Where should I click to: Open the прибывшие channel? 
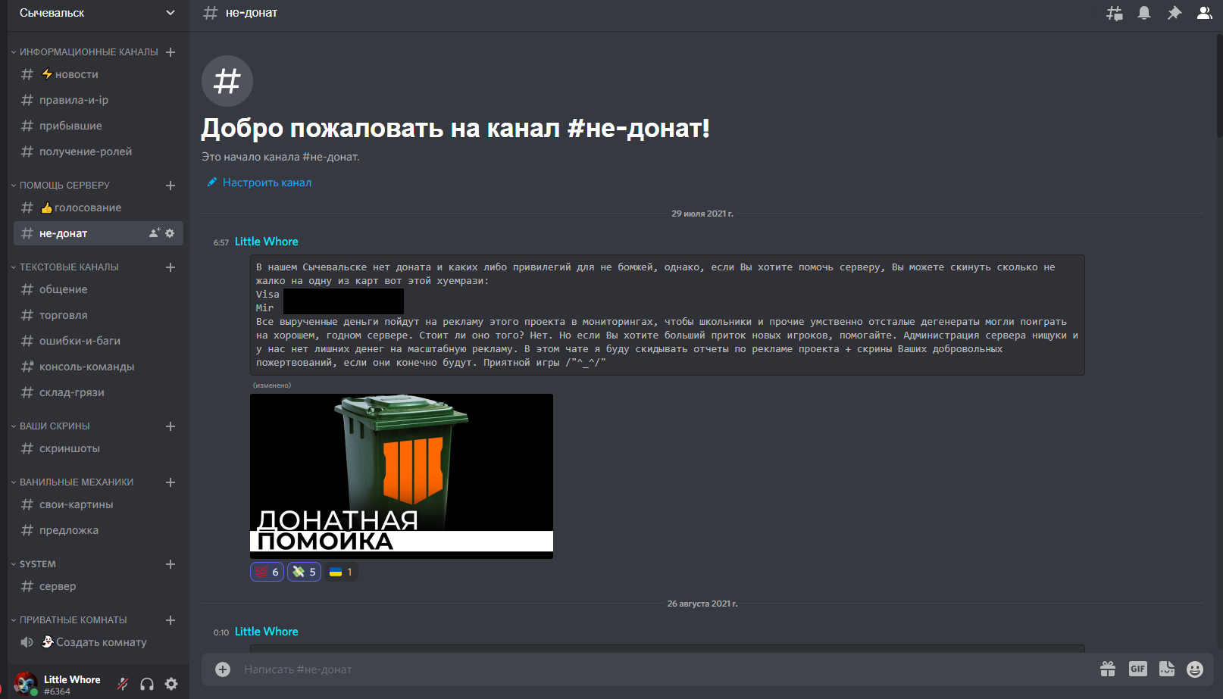point(99,126)
